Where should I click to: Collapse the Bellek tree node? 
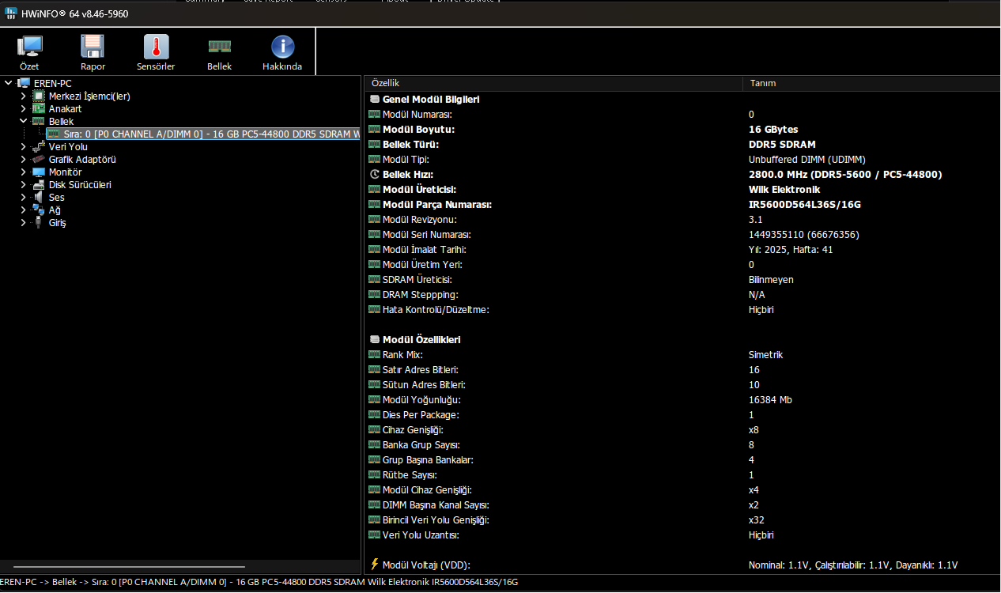click(x=23, y=121)
